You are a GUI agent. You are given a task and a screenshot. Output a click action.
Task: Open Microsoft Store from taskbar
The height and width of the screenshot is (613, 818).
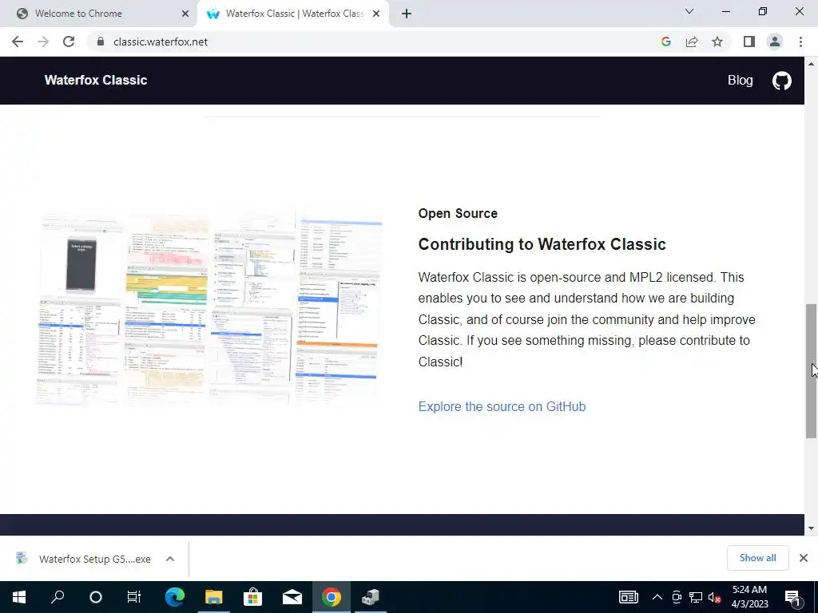pos(253,597)
